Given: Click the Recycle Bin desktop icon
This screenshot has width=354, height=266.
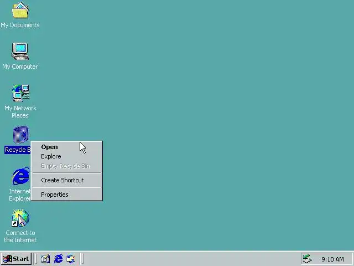Looking at the screenshot, I should (x=21, y=135).
